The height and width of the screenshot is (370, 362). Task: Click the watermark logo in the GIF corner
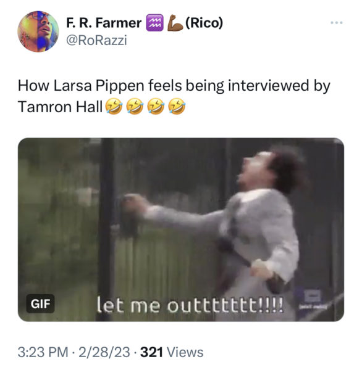(313, 300)
